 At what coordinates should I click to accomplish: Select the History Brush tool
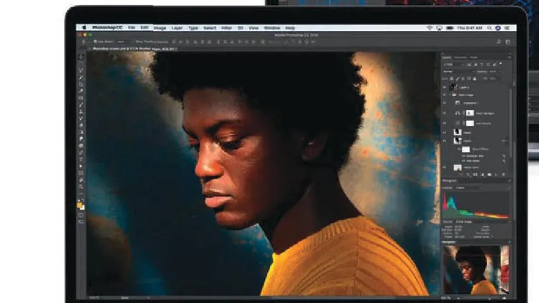coord(81,119)
